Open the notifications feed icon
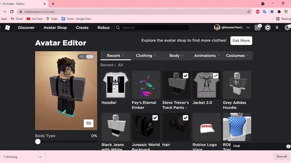 pos(258,28)
